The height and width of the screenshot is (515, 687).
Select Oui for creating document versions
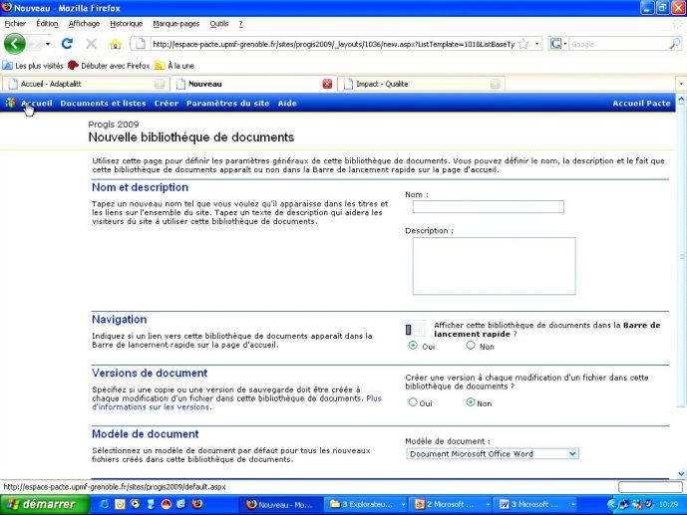click(x=413, y=402)
